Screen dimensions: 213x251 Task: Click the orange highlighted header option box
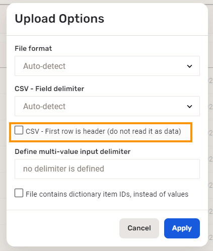point(101,132)
